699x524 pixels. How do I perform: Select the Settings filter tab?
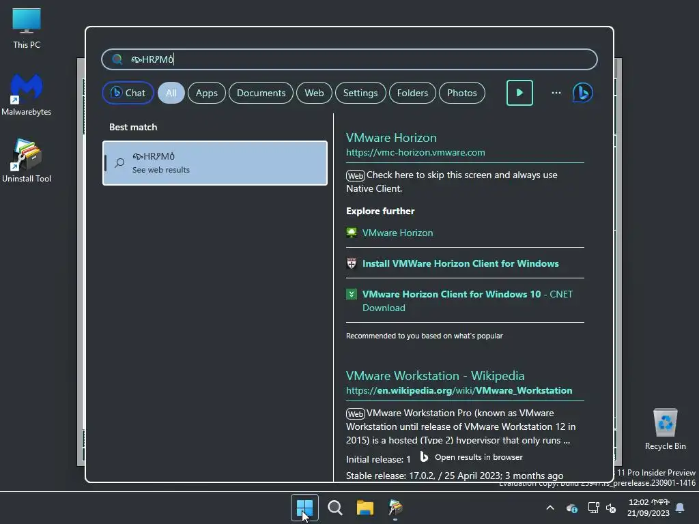pyautogui.click(x=360, y=93)
